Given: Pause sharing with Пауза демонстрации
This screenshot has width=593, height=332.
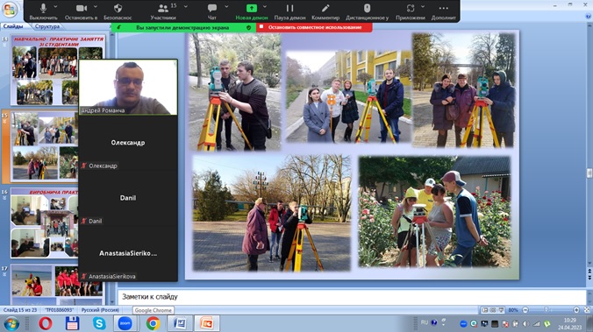Looking at the screenshot, I should [289, 11].
